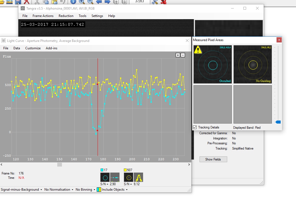Click the blue left arrow in top toolbar
This screenshot has width=296, height=206.
tap(99, 2)
